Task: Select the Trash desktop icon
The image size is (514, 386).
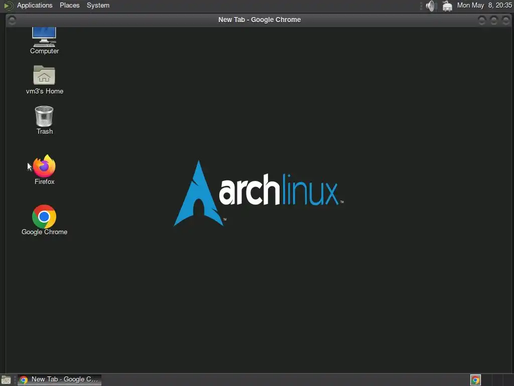Action: [44, 120]
